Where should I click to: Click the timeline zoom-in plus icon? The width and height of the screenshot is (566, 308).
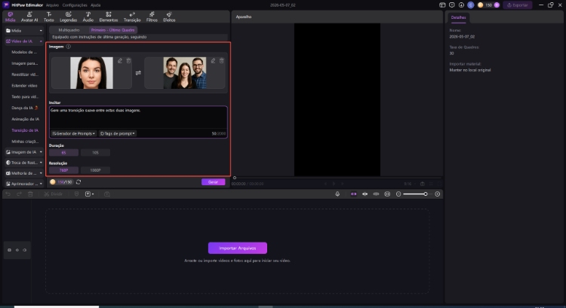[x=437, y=194]
